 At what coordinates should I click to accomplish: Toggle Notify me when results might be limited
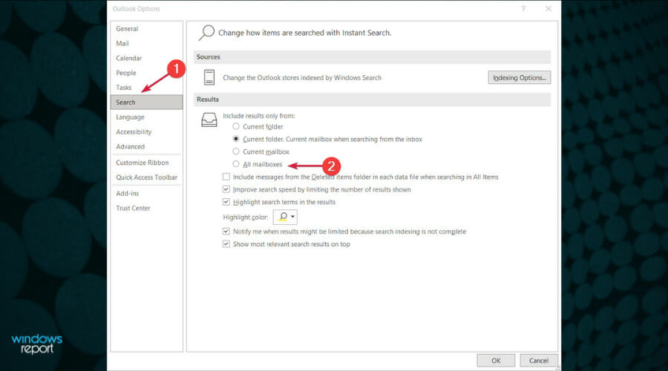(226, 232)
